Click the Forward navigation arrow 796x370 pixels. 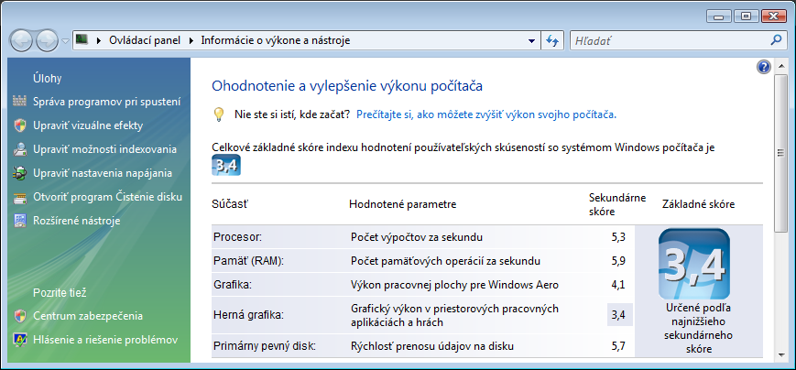[48, 40]
